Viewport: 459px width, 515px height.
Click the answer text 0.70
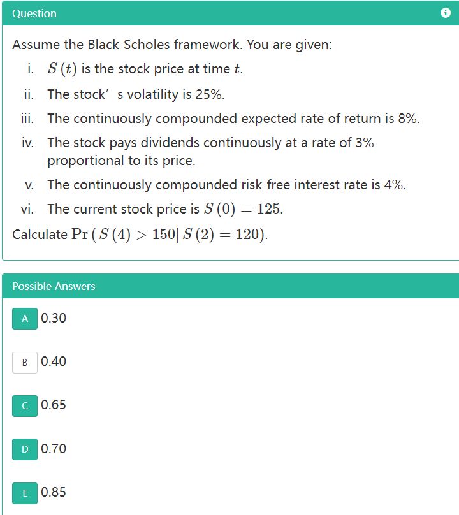point(54,449)
